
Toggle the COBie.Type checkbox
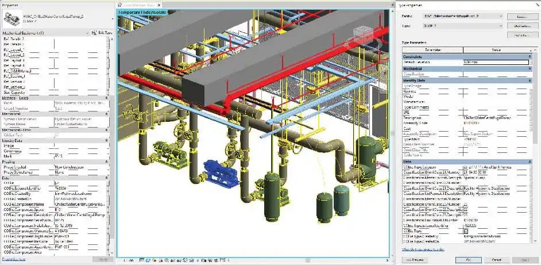coord(466,231)
